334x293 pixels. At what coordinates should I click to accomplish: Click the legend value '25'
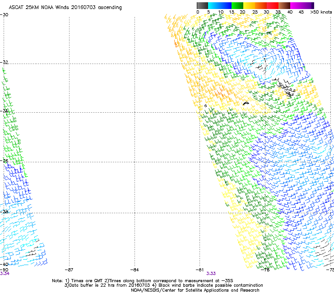255,12
